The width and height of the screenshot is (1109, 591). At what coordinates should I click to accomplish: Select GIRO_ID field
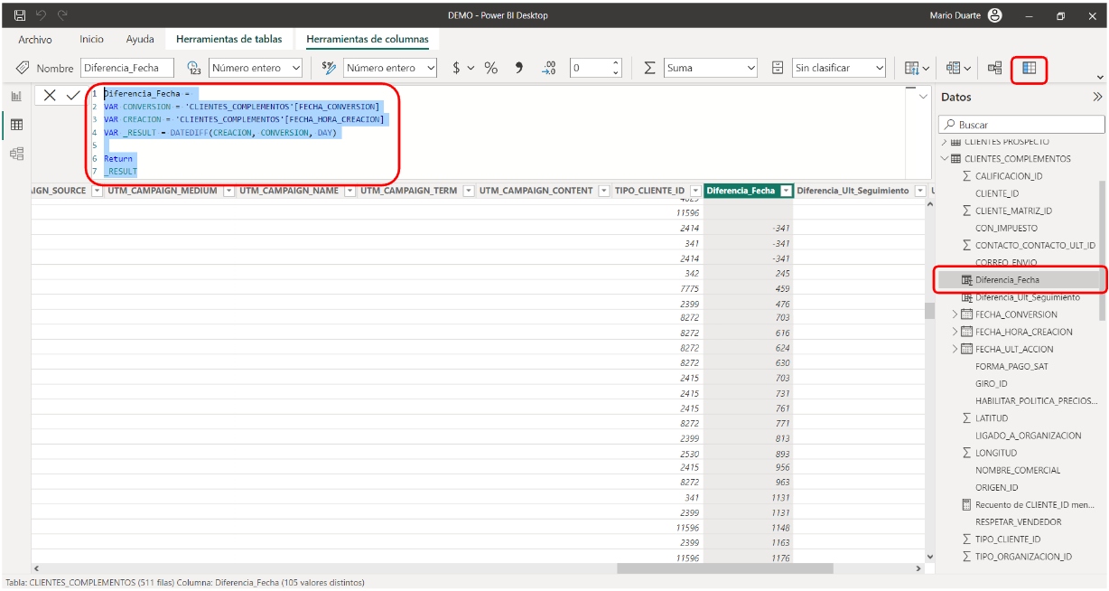(x=991, y=383)
